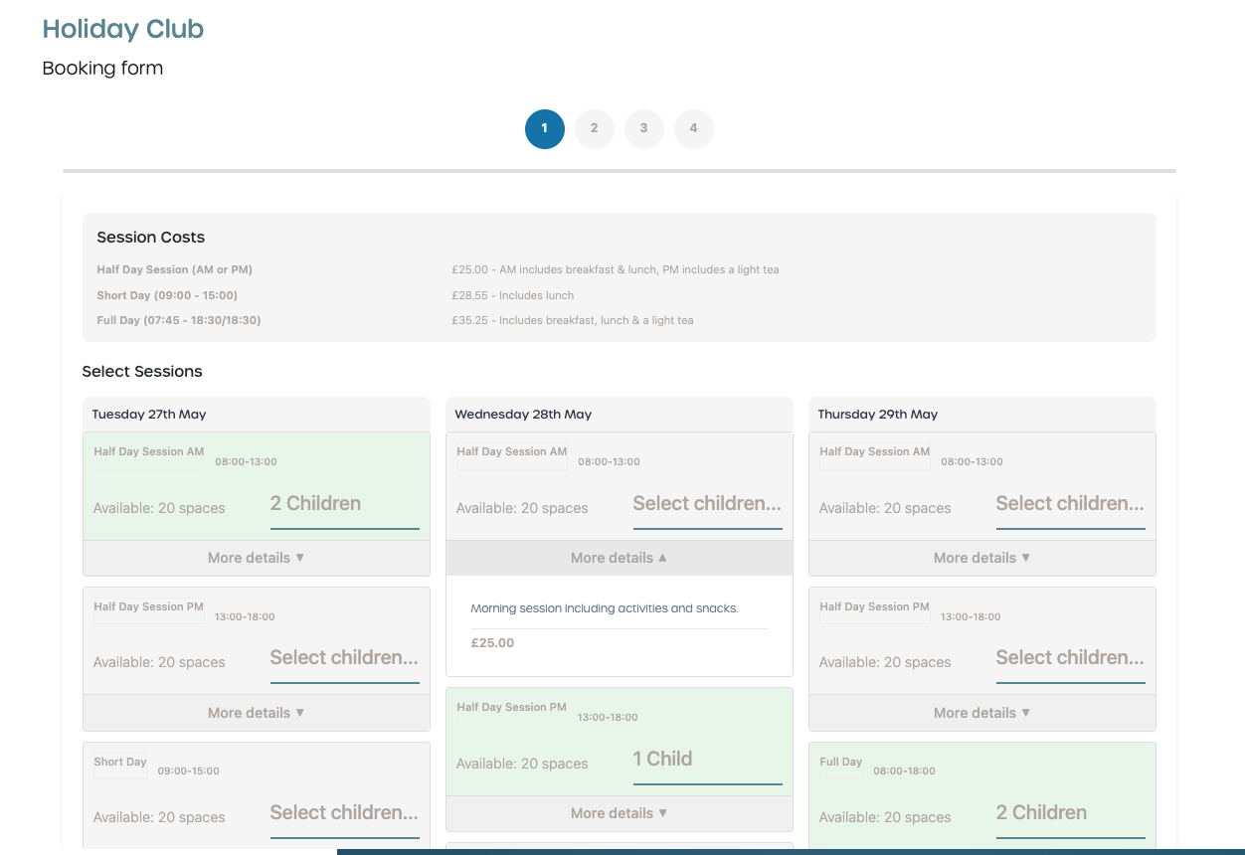Click the Half Day Session (AM or PM) cost label

(x=175, y=269)
